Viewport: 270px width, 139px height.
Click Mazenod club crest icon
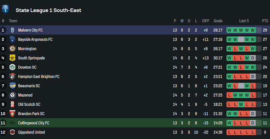pyautogui.click(x=12, y=95)
